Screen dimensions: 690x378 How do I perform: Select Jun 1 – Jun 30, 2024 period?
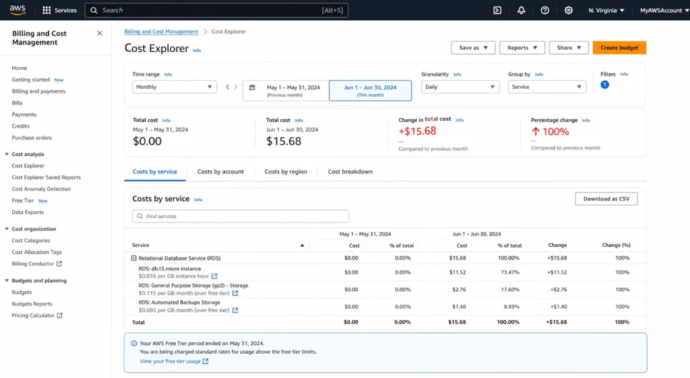(x=370, y=90)
